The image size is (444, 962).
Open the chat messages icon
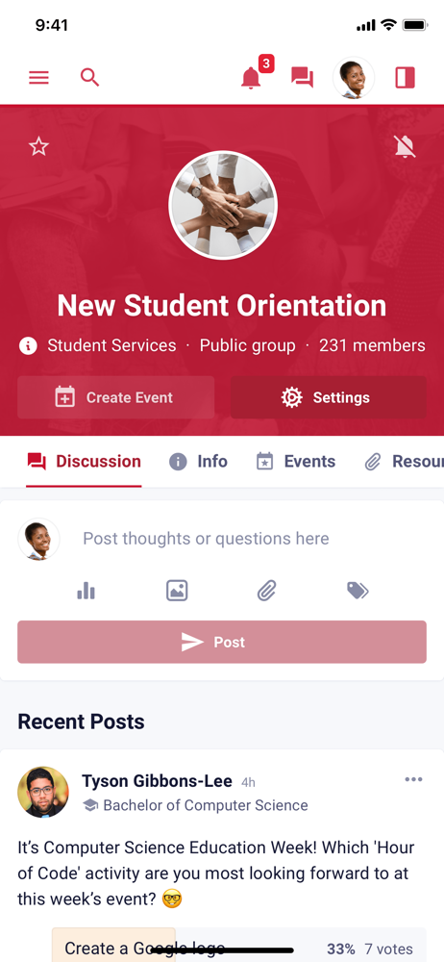[303, 78]
